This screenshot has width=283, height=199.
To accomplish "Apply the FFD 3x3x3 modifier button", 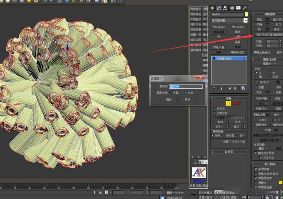I will click(x=238, y=27).
